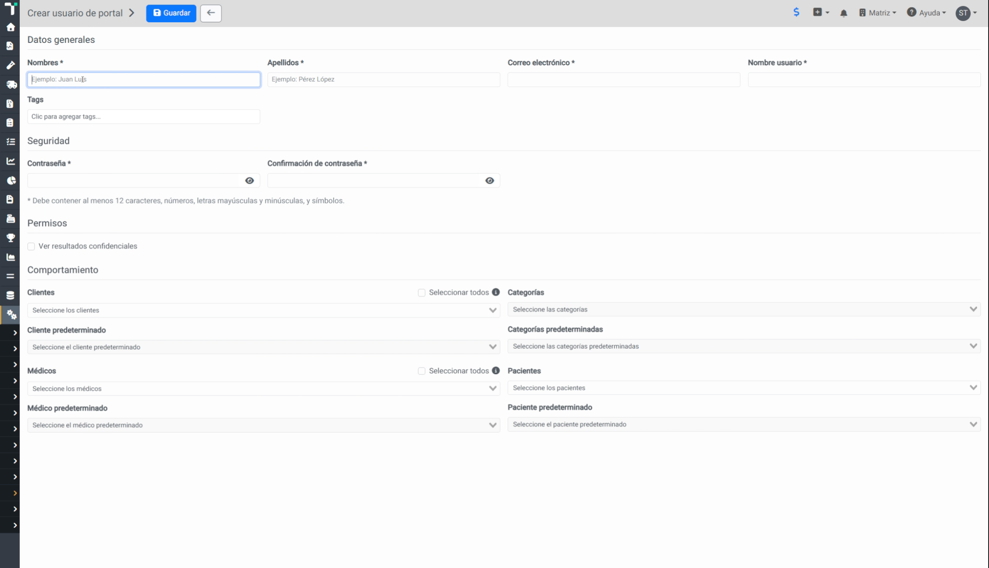Image resolution: width=989 pixels, height=568 pixels.
Task: Open the gears configuration icon in sidebar
Action: pyautogui.click(x=11, y=315)
